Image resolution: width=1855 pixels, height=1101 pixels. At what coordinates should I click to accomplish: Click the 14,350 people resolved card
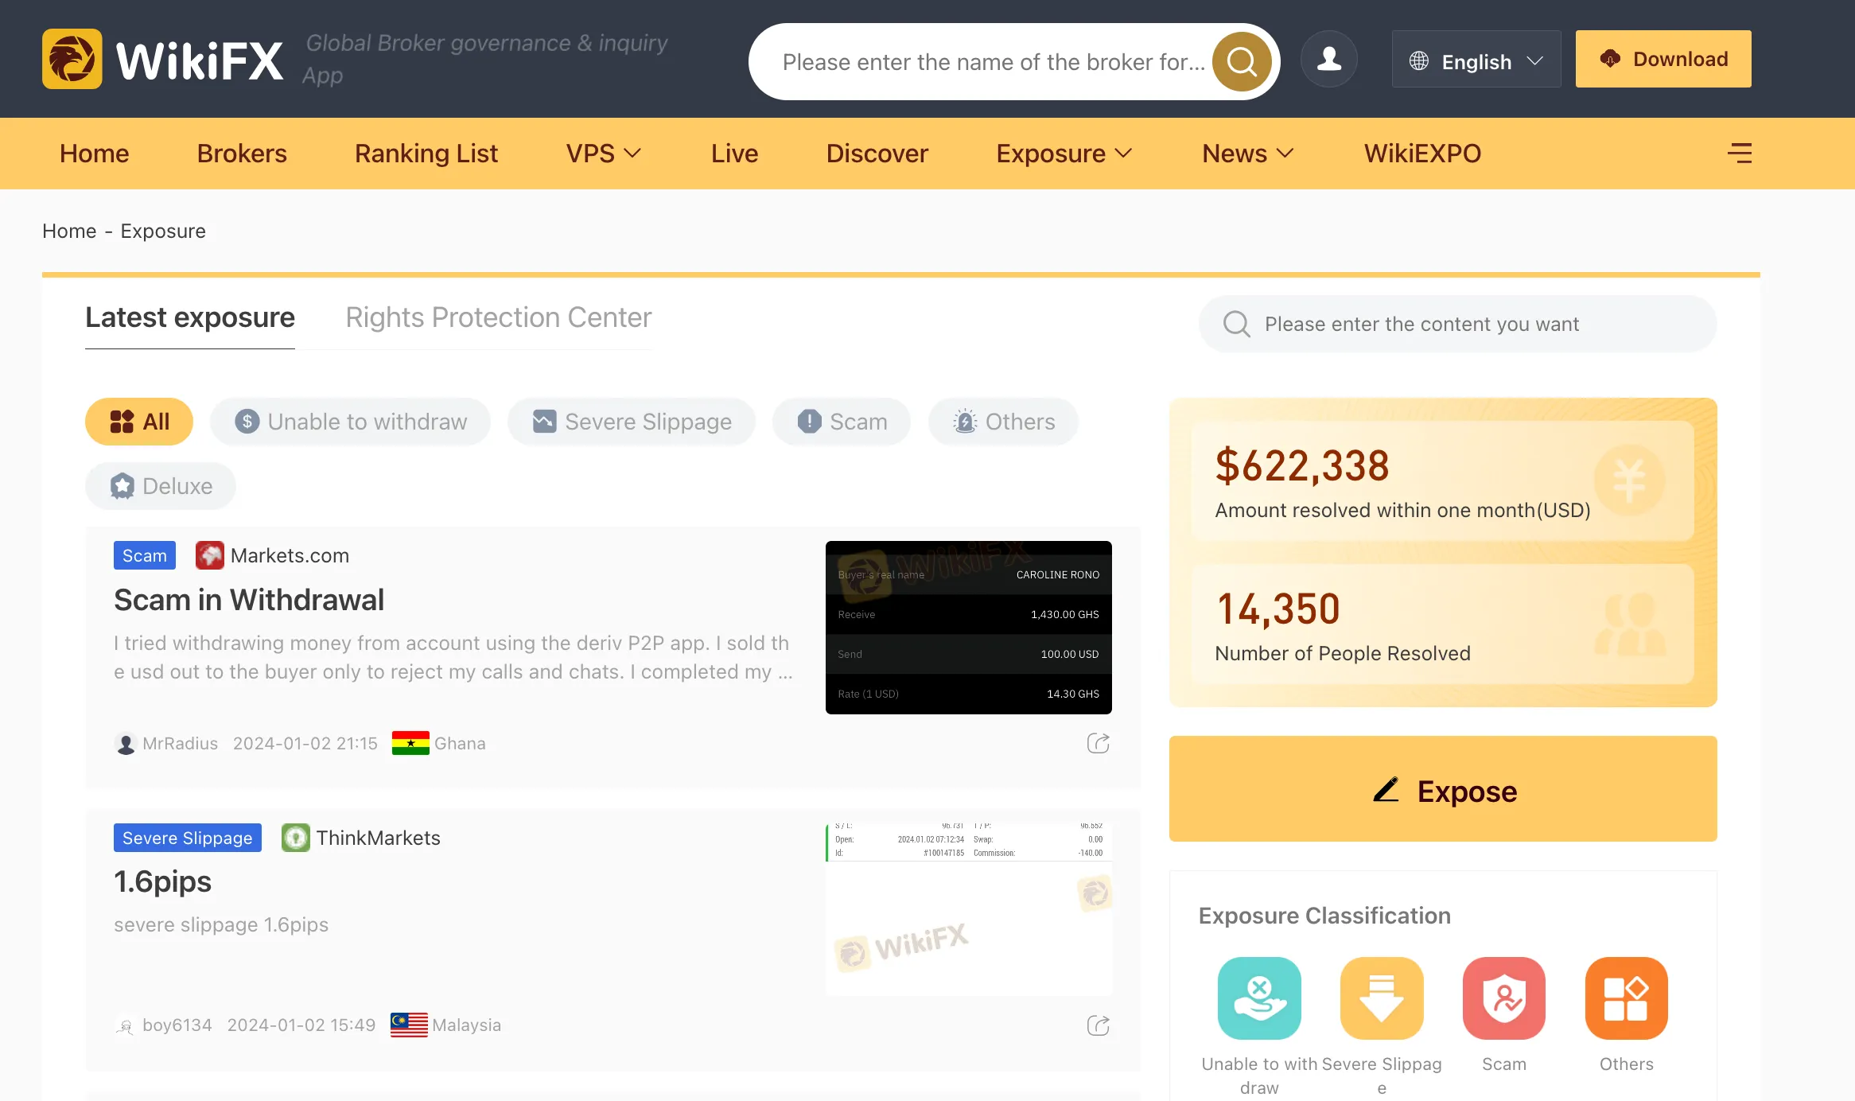[x=1443, y=624]
